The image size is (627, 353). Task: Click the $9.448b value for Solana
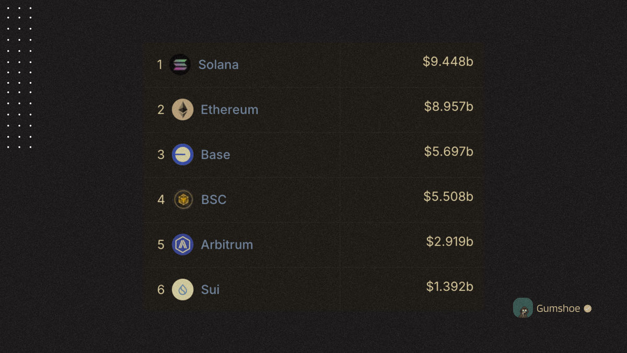tap(448, 62)
